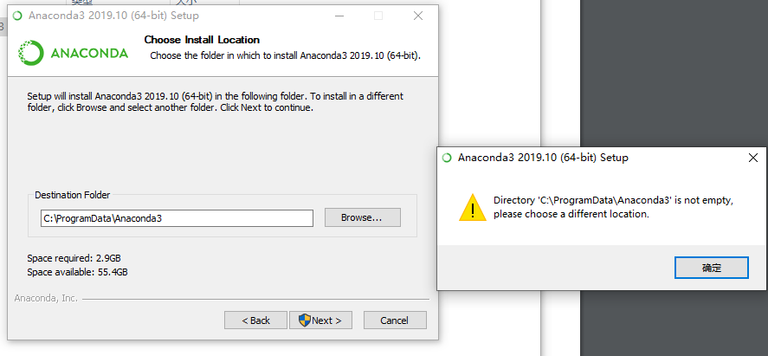Minimize the Anaconda3 Setup window
Viewport: 768px width, 356px height.
pos(339,16)
